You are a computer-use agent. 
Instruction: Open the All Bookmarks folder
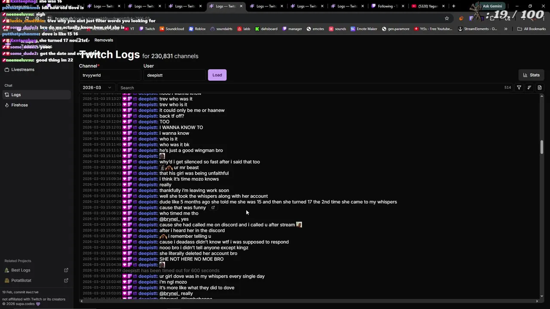click(532, 29)
